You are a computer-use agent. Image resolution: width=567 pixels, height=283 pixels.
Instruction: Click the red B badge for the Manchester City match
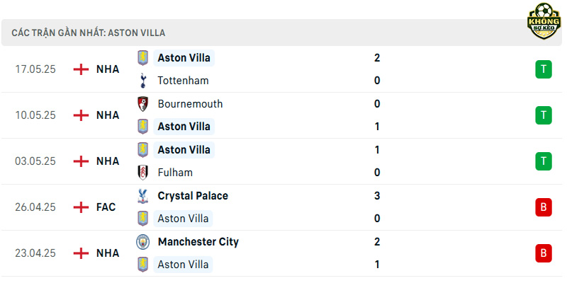[x=544, y=253]
